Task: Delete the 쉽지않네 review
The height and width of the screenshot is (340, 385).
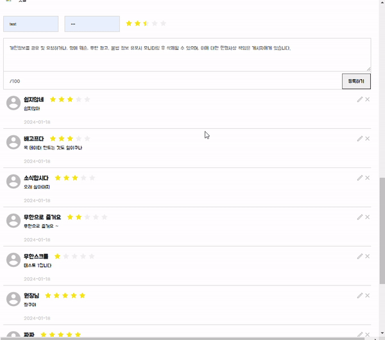Action: (367, 99)
